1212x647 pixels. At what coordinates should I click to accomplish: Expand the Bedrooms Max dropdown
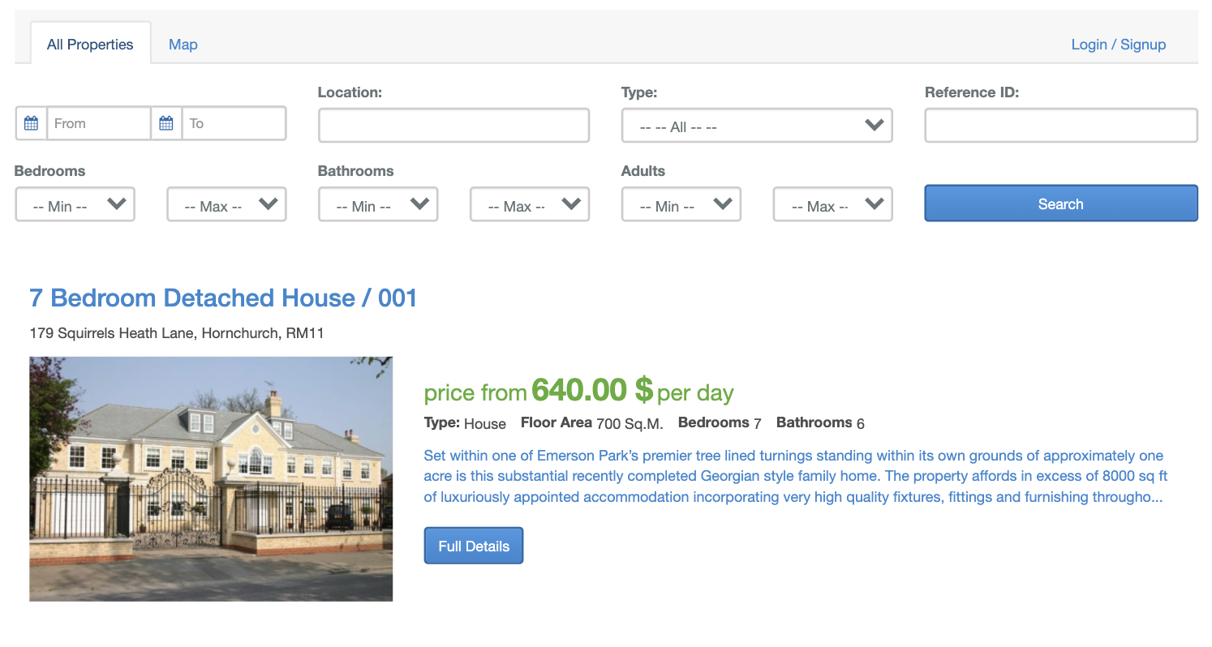[x=226, y=205]
